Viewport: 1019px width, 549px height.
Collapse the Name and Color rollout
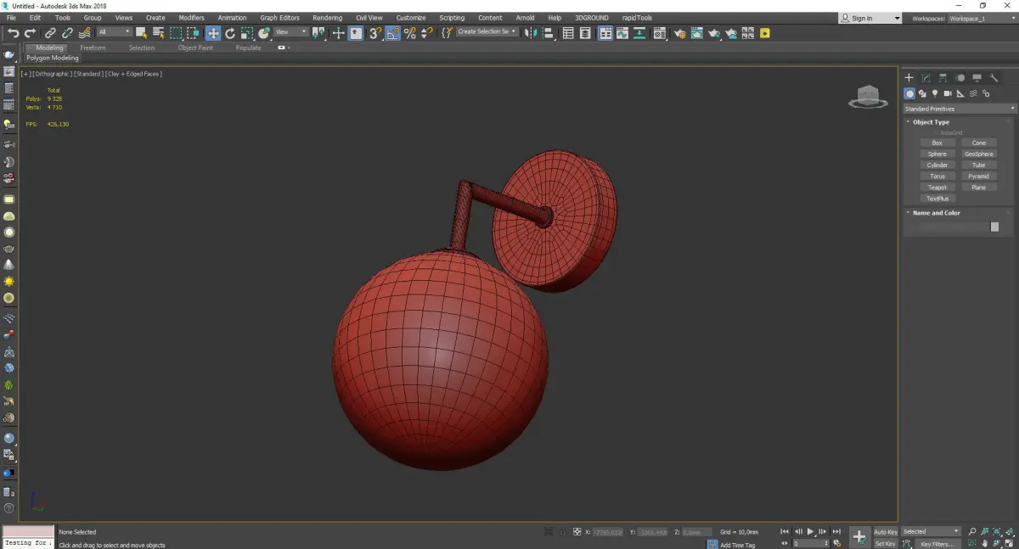936,213
